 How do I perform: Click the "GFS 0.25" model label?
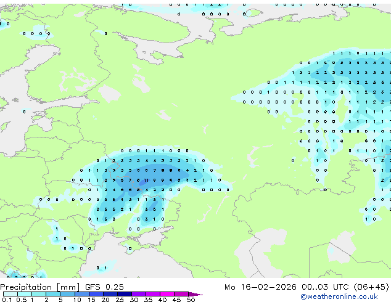click(x=104, y=287)
